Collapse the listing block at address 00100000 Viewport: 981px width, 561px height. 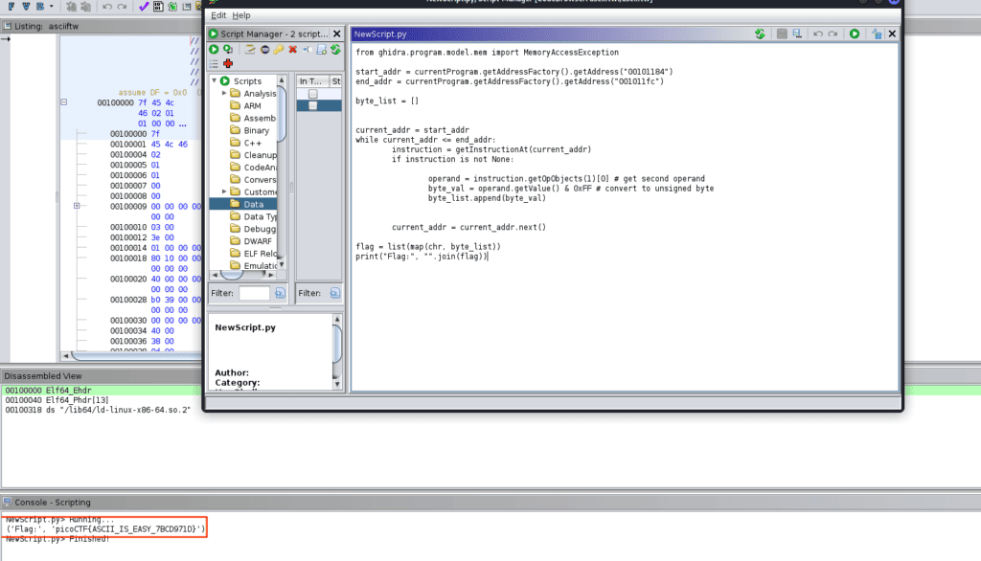point(64,101)
